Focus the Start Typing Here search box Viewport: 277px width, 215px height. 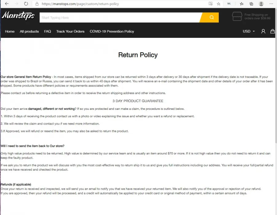[120, 18]
